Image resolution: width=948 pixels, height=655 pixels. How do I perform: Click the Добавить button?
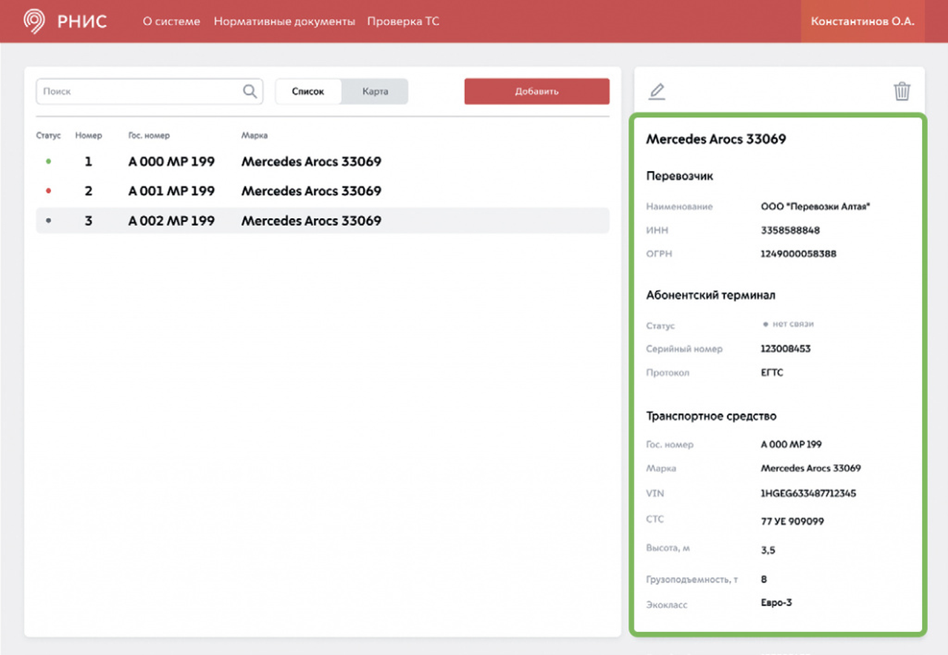click(x=537, y=92)
